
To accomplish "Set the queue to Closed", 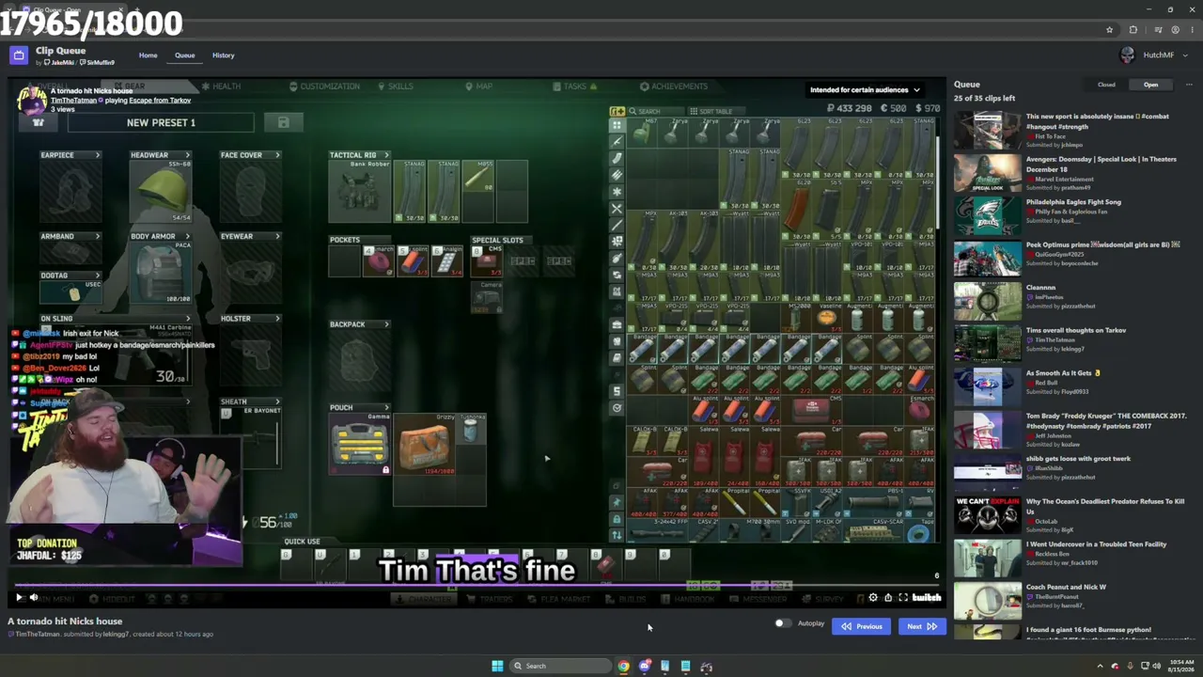I will pos(1106,85).
